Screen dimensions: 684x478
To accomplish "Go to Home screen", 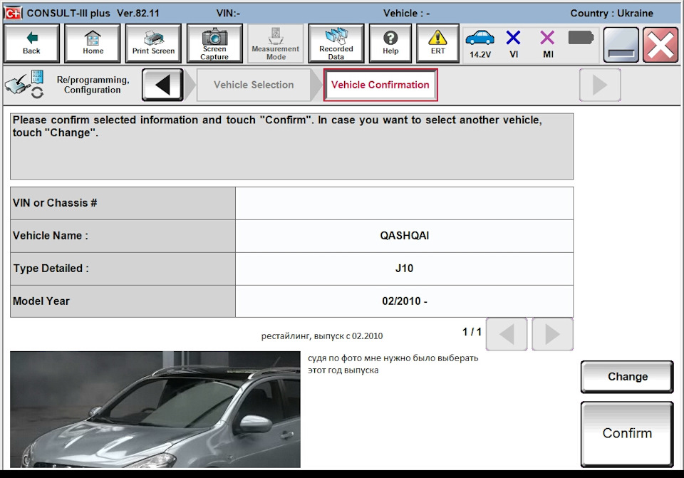I will point(93,43).
